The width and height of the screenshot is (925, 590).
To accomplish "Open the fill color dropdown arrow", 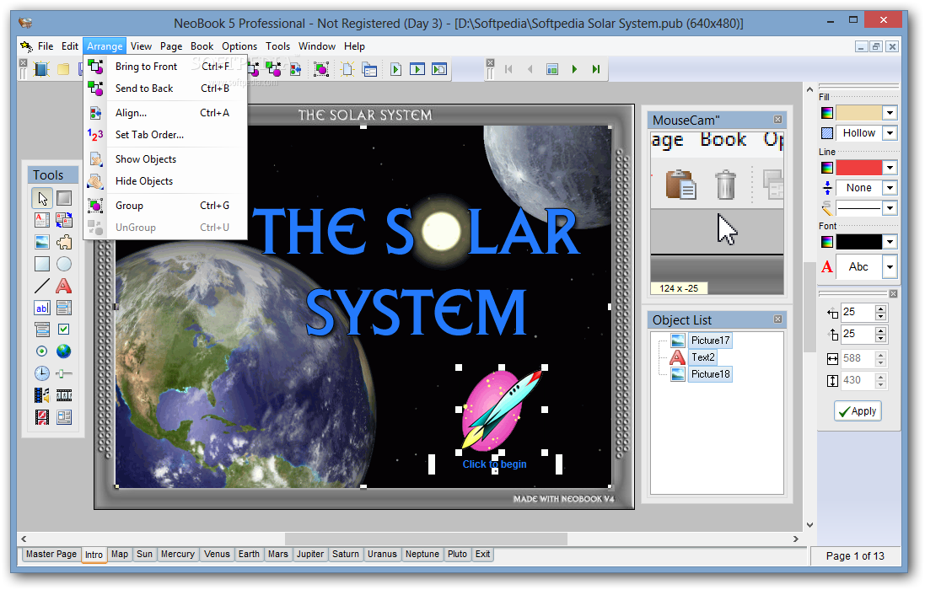I will click(890, 113).
